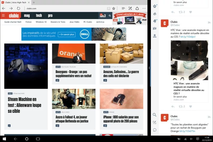
Task: Click En savoir plus Dell button
Action: coord(67,34)
